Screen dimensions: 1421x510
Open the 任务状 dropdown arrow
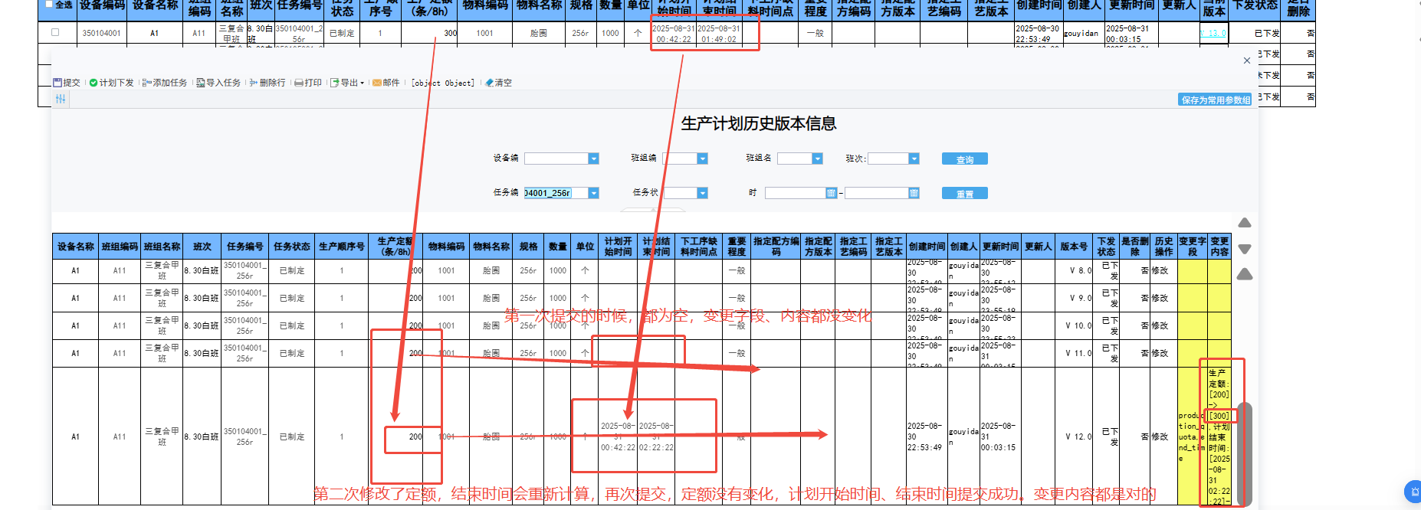[x=702, y=193]
